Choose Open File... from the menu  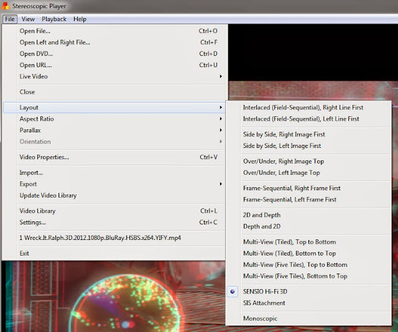pyautogui.click(x=114, y=30)
